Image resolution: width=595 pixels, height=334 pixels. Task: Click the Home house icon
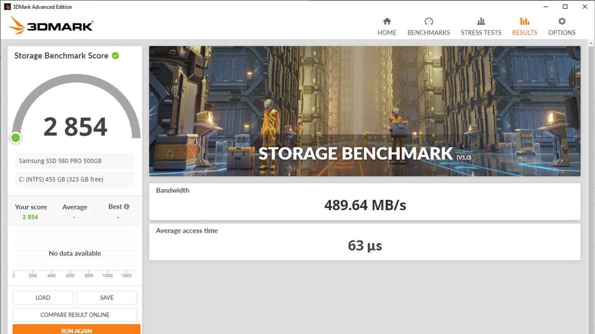pos(387,21)
